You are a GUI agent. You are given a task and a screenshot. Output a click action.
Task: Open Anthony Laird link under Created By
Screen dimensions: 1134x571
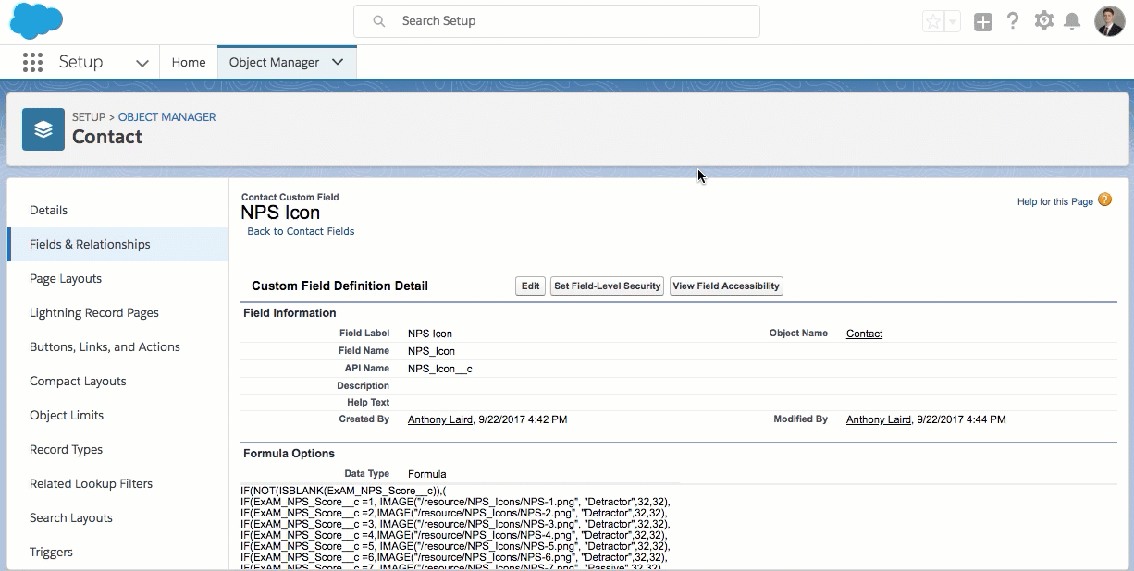tap(440, 419)
